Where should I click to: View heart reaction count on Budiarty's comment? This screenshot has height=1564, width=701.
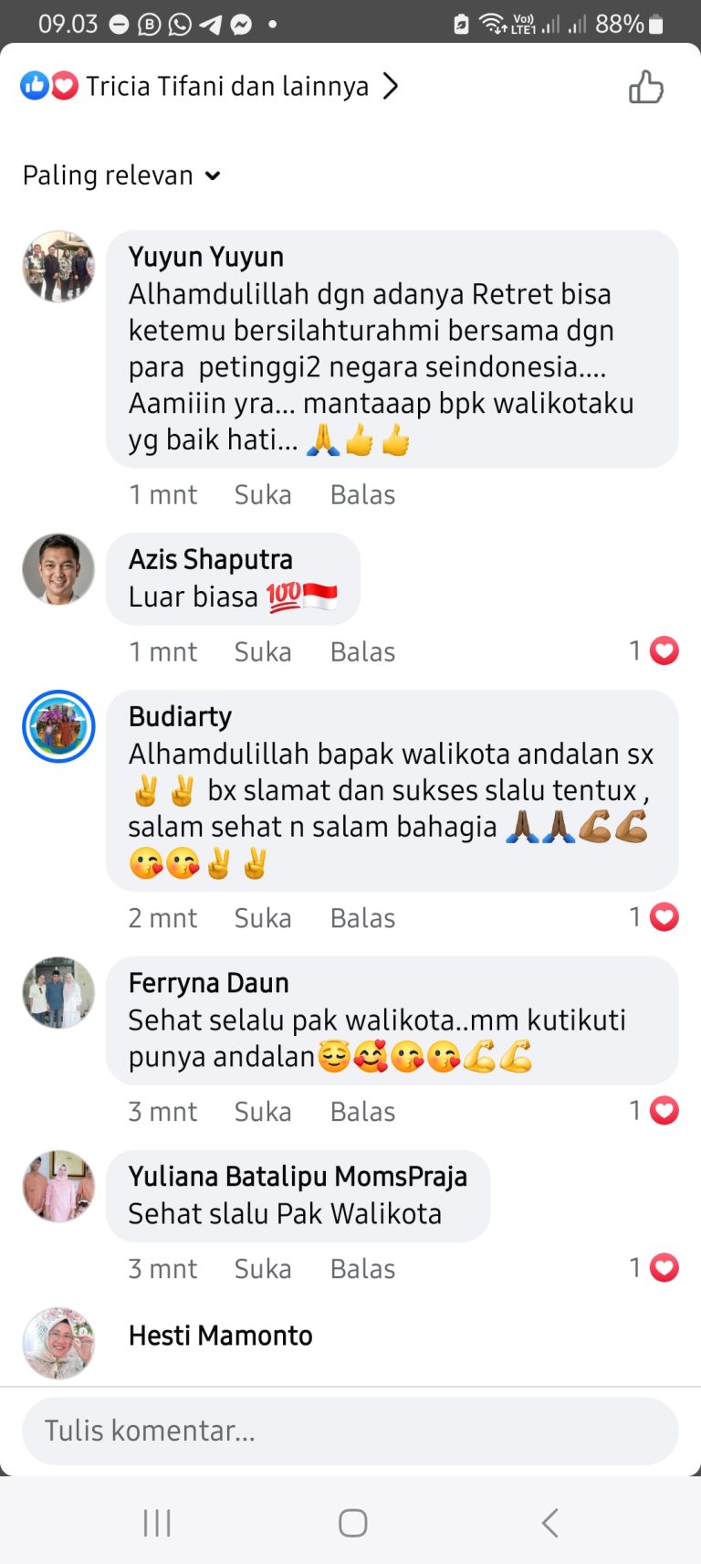[654, 917]
